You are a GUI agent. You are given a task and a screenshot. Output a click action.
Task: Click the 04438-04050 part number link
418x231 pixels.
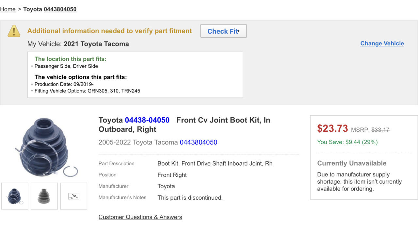pos(147,120)
